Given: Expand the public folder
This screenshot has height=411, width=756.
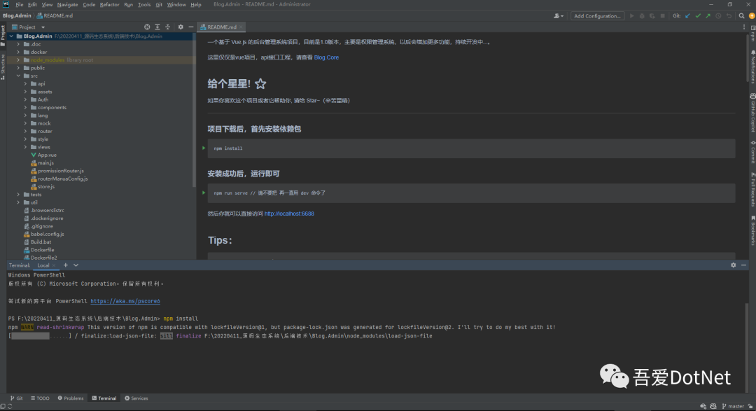Looking at the screenshot, I should tap(18, 68).
